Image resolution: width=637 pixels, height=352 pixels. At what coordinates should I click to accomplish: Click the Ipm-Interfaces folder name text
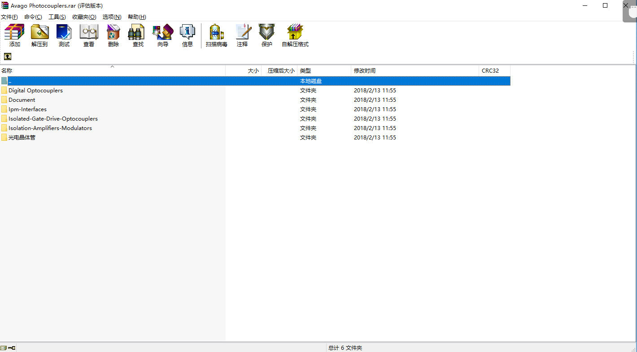pyautogui.click(x=27, y=109)
